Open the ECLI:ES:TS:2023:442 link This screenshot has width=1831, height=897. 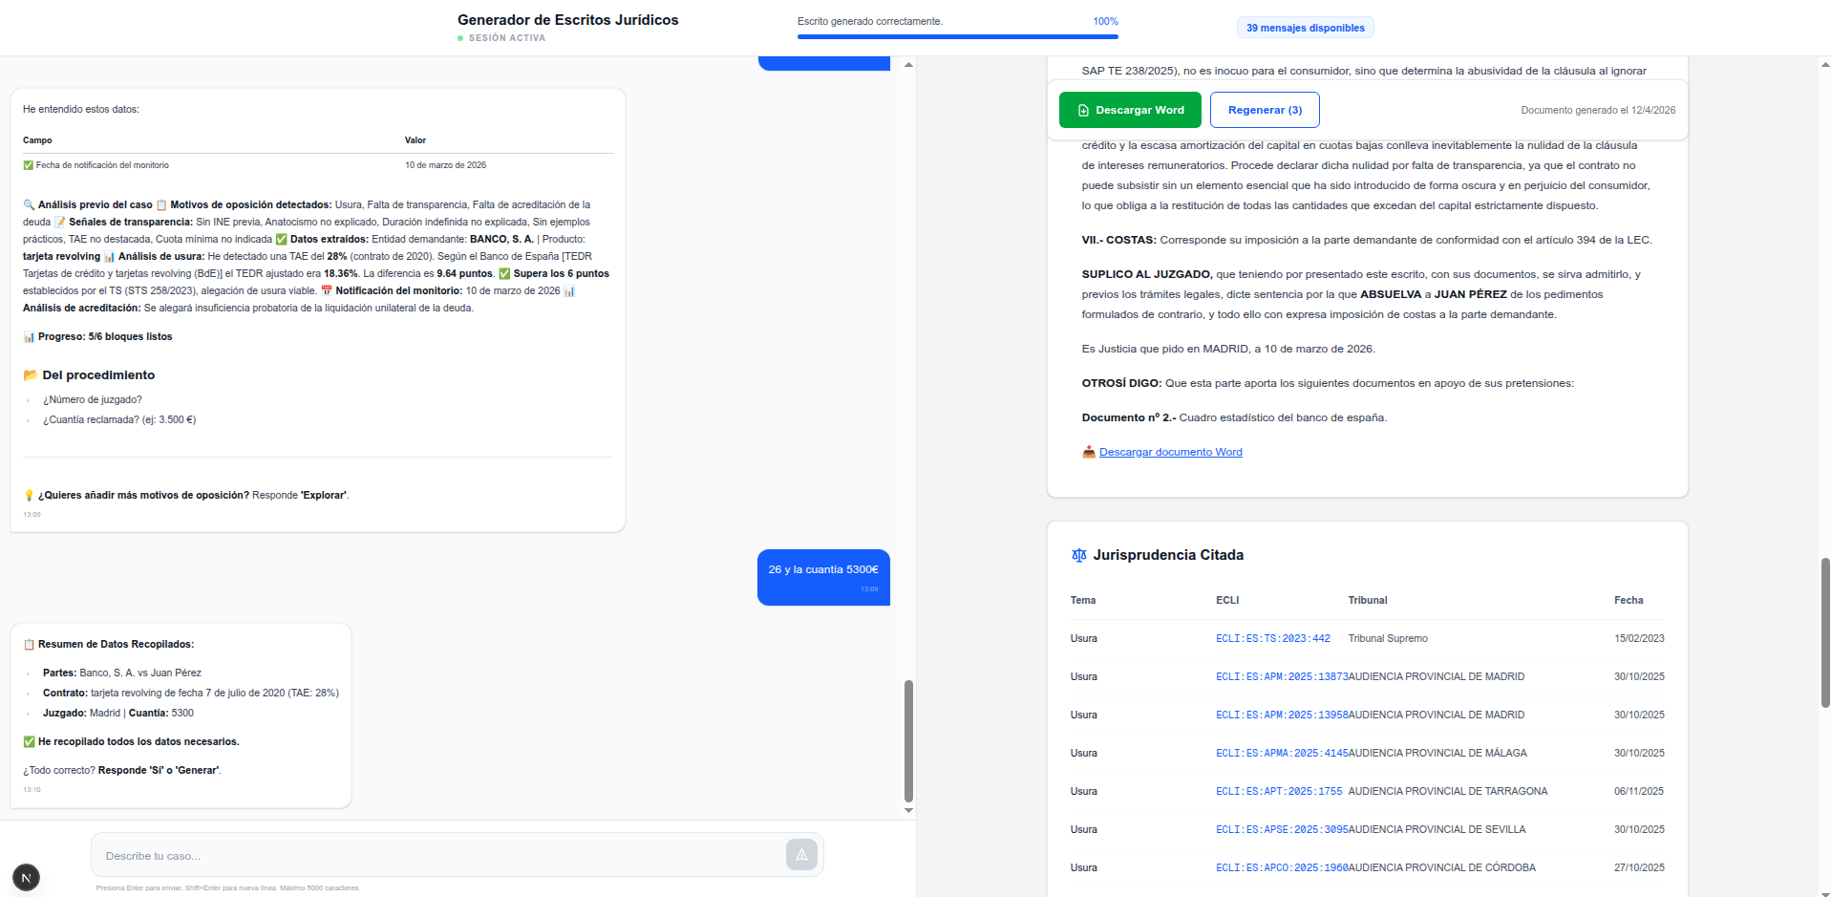pos(1274,638)
